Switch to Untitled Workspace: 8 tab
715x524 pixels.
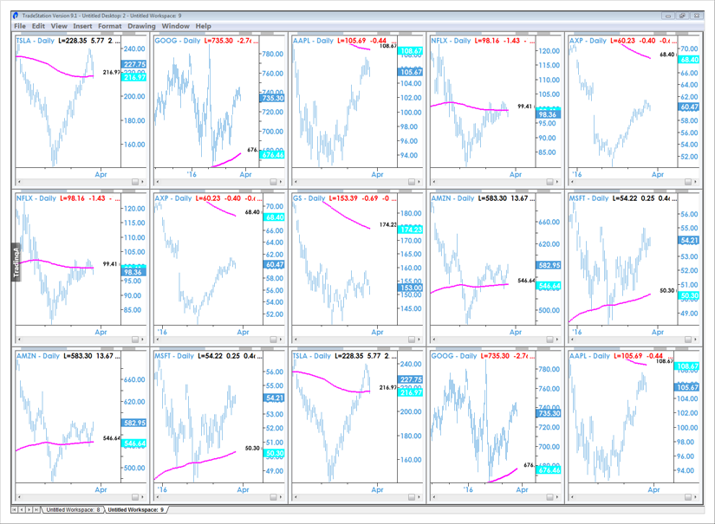pos(73,510)
